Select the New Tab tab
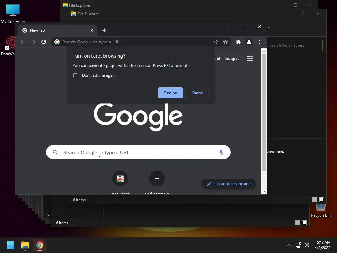Image resolution: width=337 pixels, height=253 pixels. point(57,30)
